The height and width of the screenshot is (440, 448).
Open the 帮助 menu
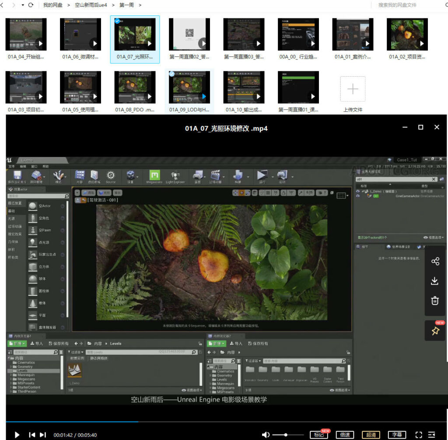coord(45,166)
